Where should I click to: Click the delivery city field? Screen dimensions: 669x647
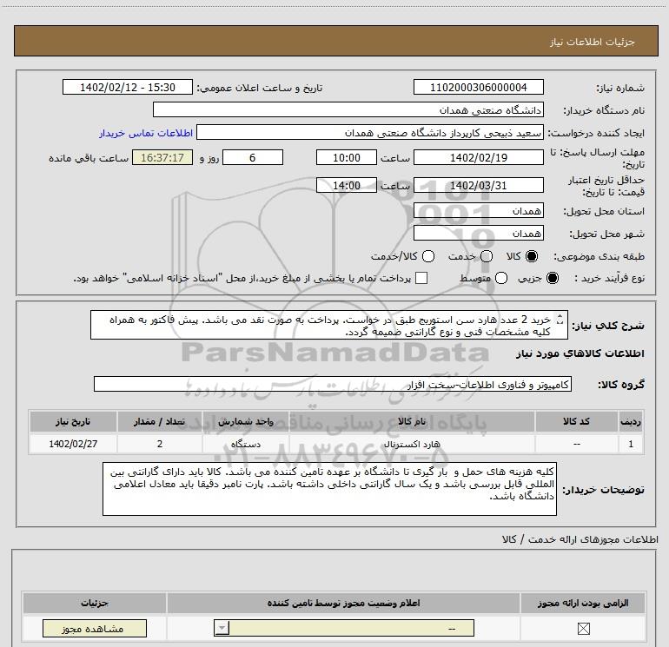[x=478, y=234]
